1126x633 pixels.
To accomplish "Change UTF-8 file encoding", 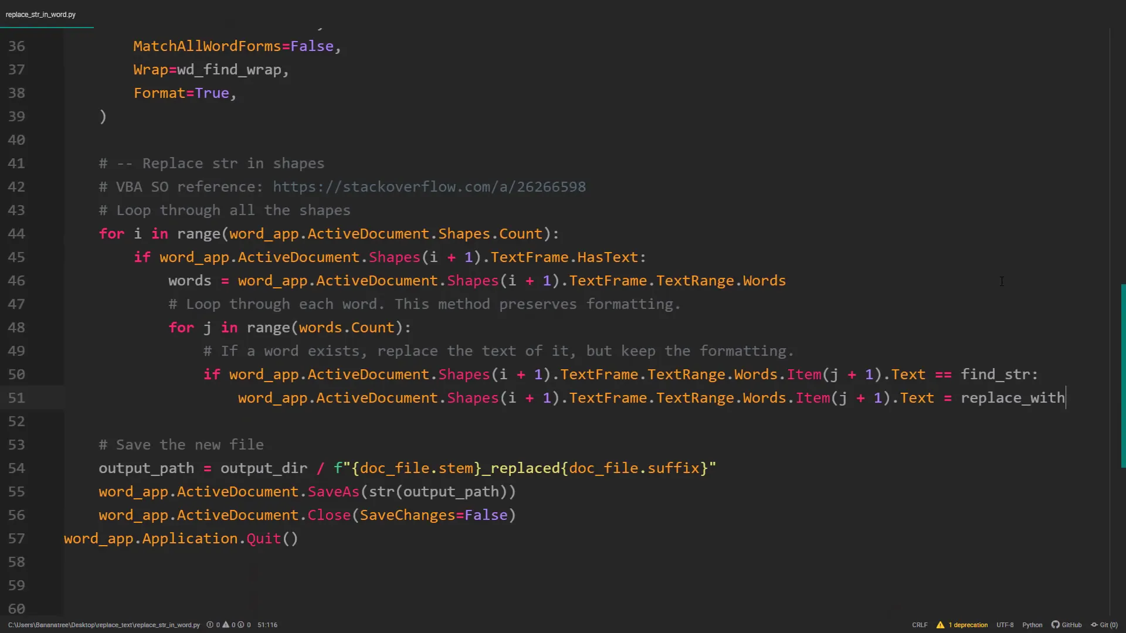I will click(x=1005, y=625).
